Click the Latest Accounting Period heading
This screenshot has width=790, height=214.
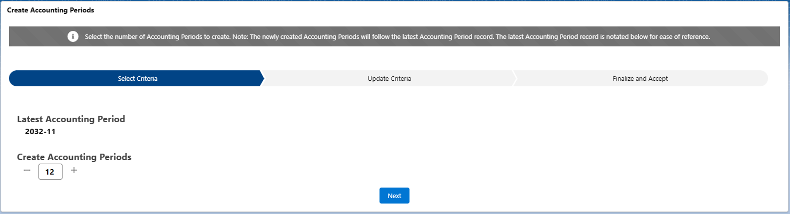pos(71,119)
